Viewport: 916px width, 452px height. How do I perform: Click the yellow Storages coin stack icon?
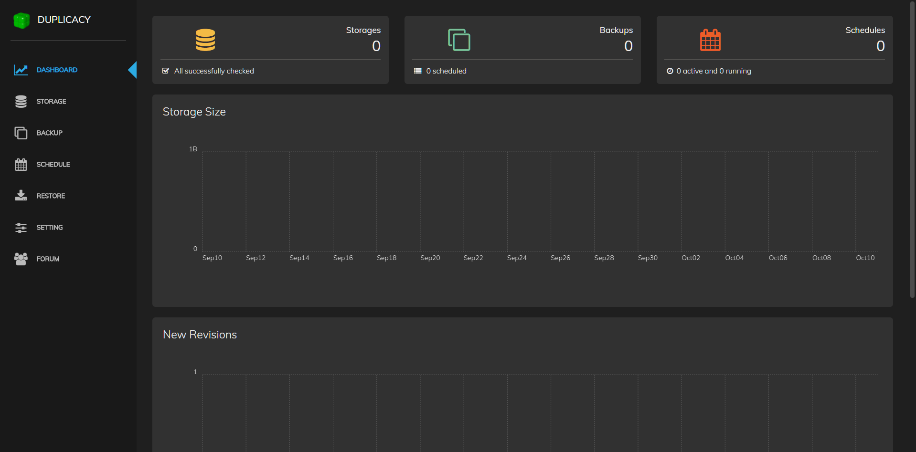tap(205, 40)
